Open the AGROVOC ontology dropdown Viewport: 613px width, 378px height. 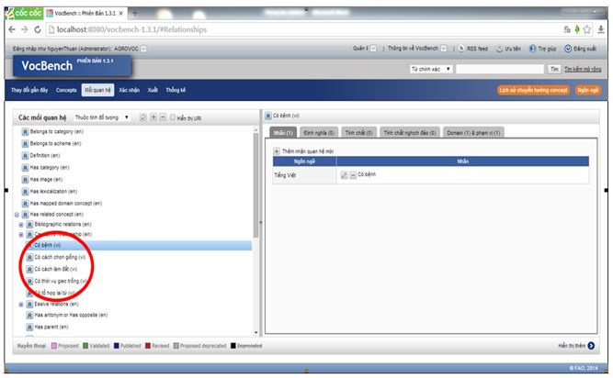pyautogui.click(x=143, y=49)
